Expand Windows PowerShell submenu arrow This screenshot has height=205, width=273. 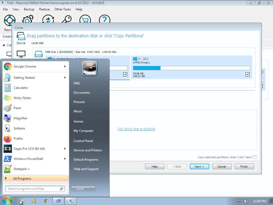tap(65, 159)
